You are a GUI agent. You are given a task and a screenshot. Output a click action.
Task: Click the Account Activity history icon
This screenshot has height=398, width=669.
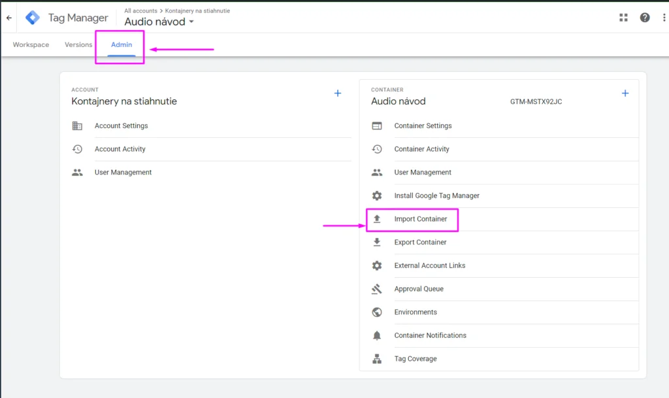click(77, 149)
